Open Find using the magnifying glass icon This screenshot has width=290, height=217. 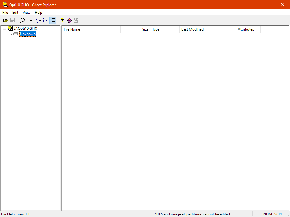(22, 20)
